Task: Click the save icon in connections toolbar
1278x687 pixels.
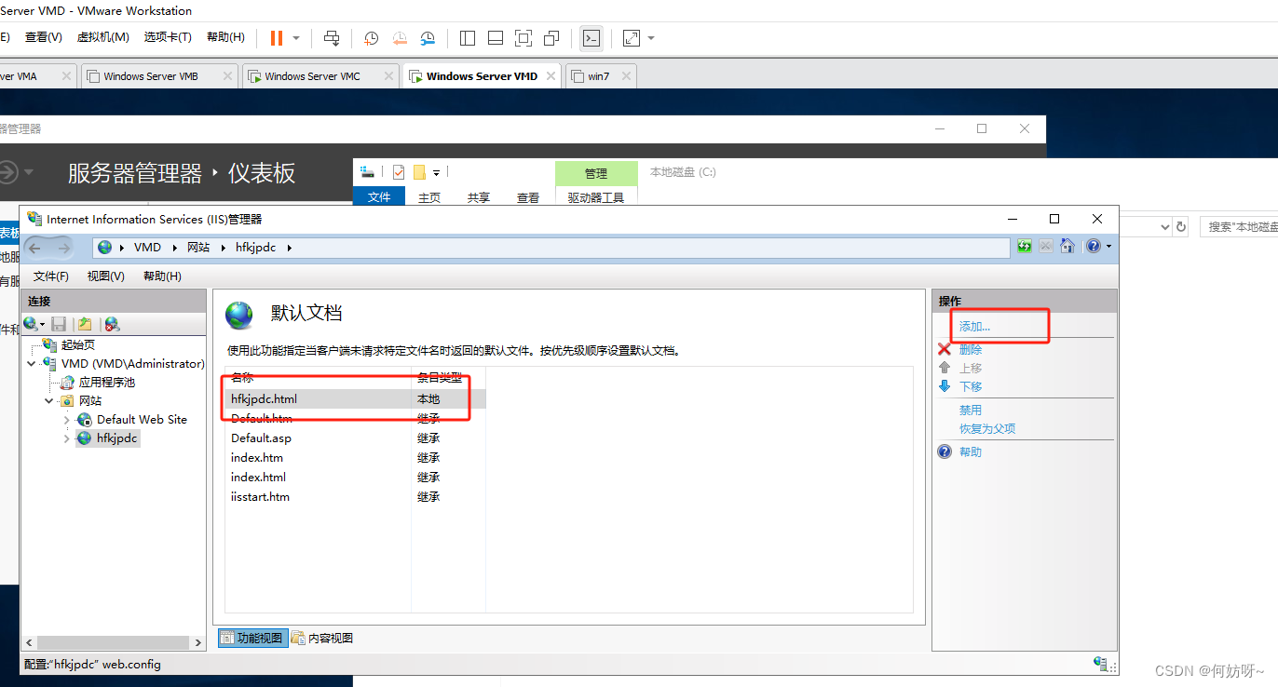Action: point(59,324)
